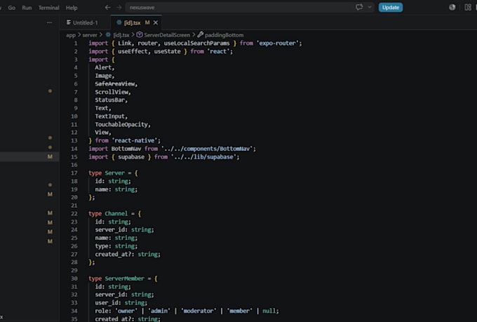The image size is (477, 322).
Task: Open the chat icon in search bar
Action: click(359, 7)
